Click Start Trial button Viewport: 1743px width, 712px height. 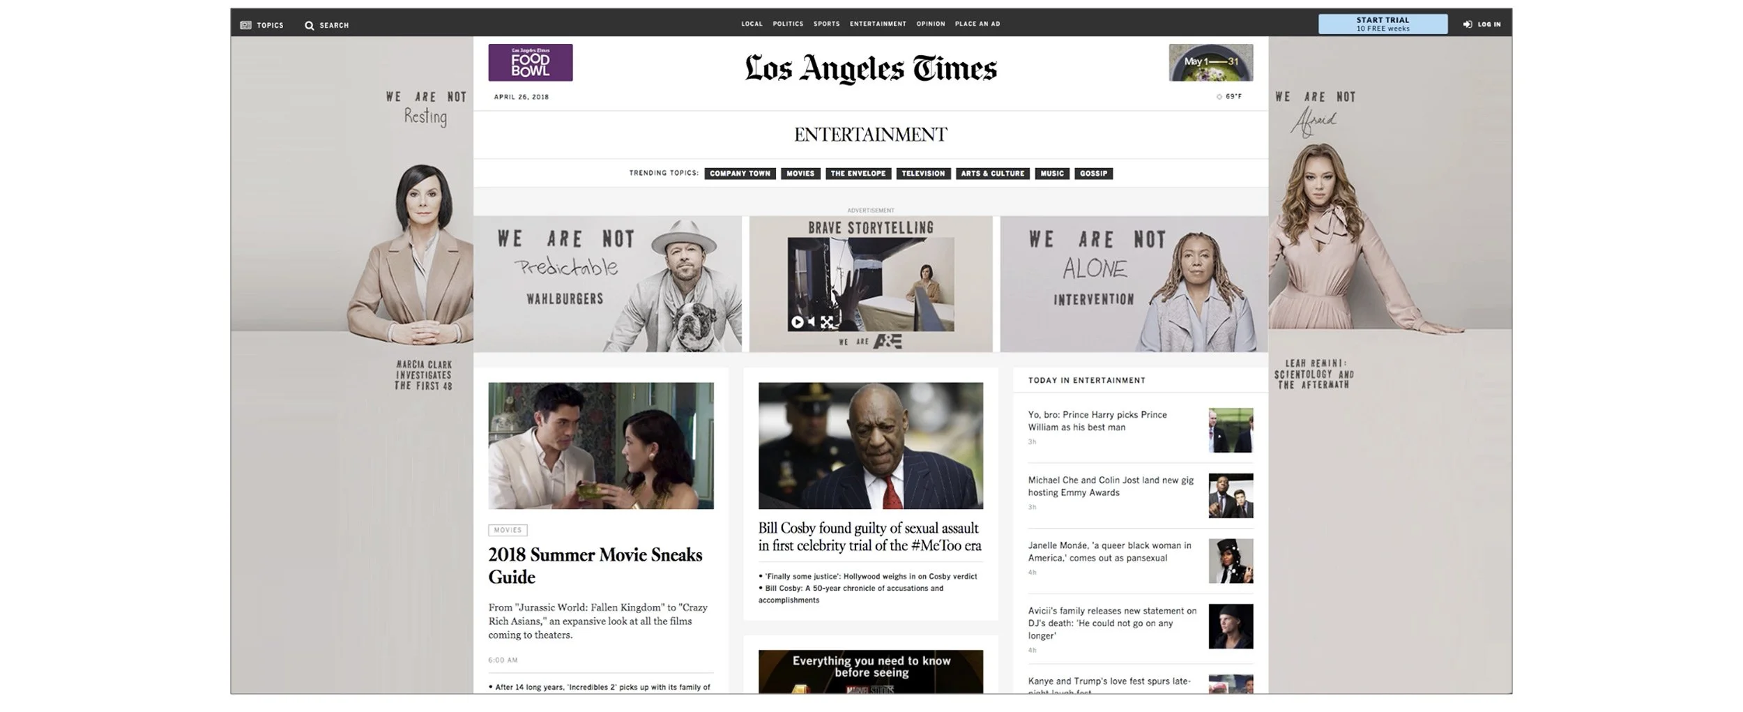[1383, 24]
